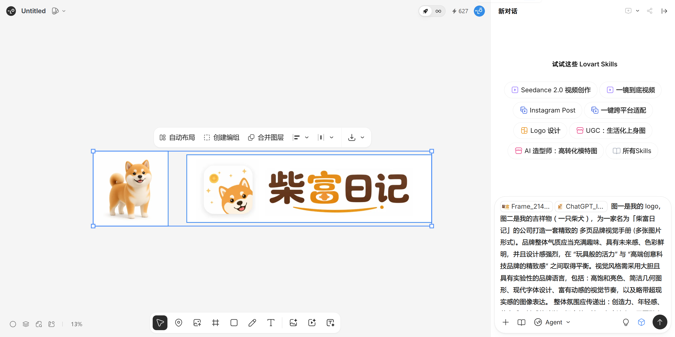The width and height of the screenshot is (675, 337).
Task: Toggle the rocket fast mode switch
Action: click(x=425, y=11)
